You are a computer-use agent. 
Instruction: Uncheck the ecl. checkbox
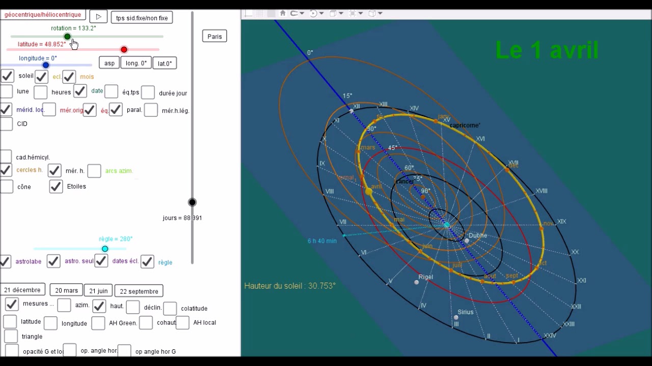pyautogui.click(x=41, y=77)
